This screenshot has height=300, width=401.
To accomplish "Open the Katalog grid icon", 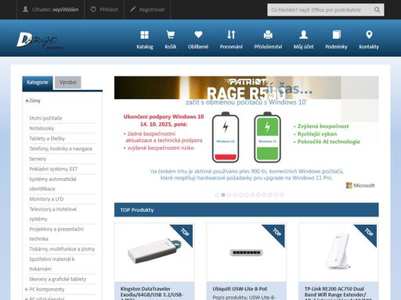I will click(144, 34).
